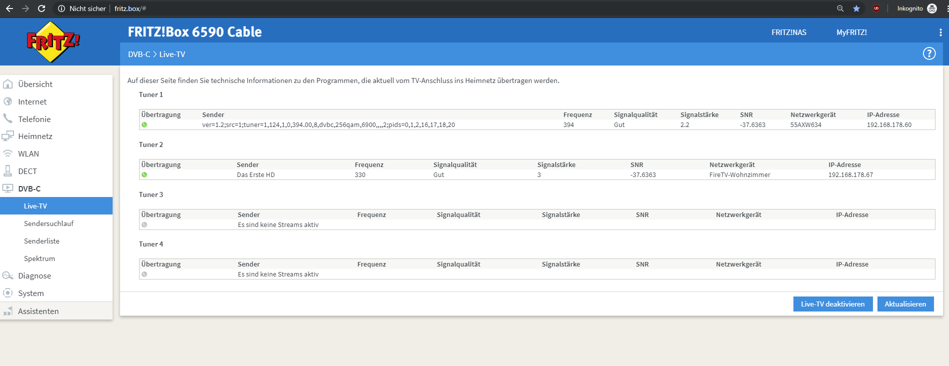Click the Diagnose icon
This screenshot has width=949, height=366.
click(8, 275)
